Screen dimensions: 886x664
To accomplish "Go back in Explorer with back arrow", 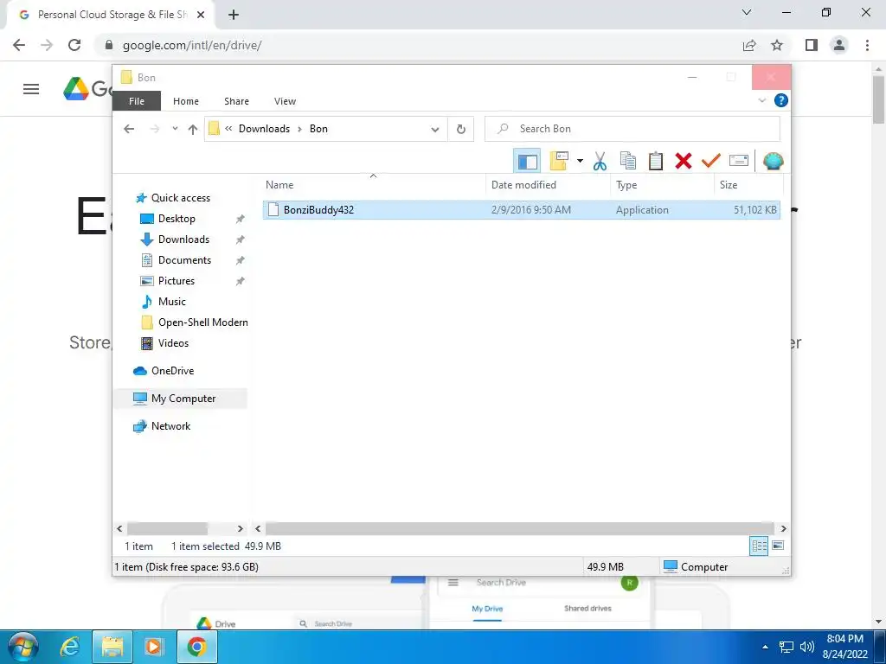I will click(x=129, y=129).
